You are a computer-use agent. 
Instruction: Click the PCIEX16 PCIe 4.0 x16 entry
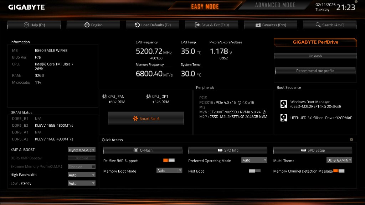pyautogui.click(x=227, y=102)
